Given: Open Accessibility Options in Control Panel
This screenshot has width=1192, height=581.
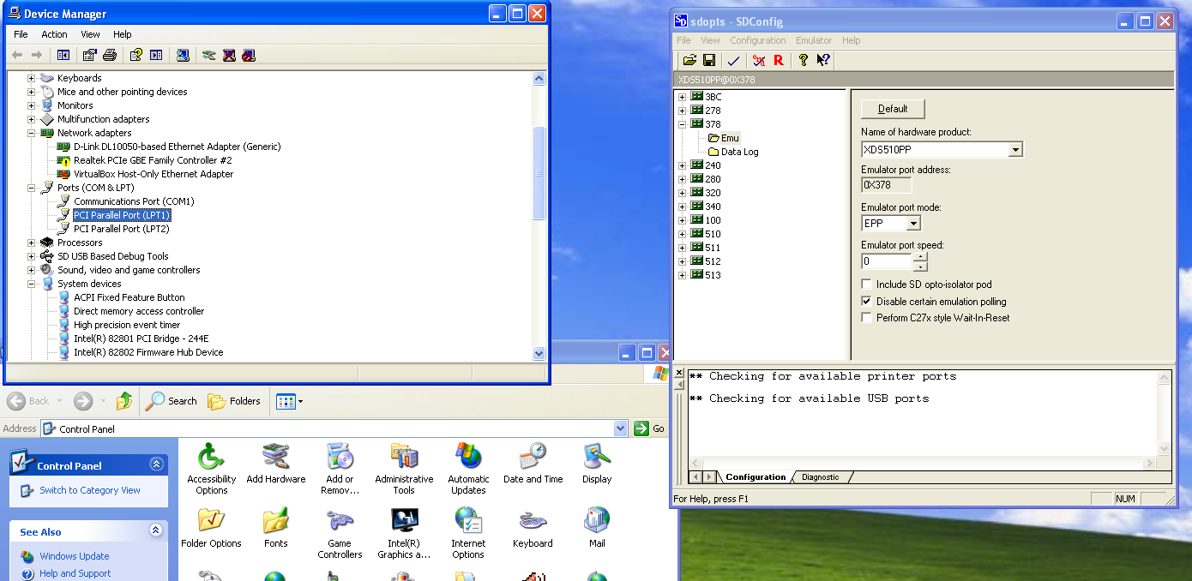Looking at the screenshot, I should 211,468.
